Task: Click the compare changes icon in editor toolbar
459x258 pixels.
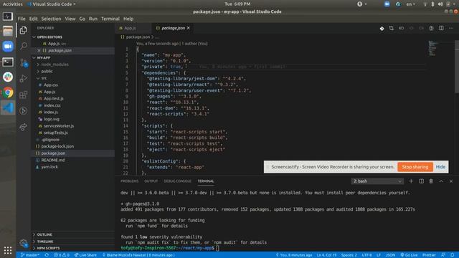Action: click(392, 28)
